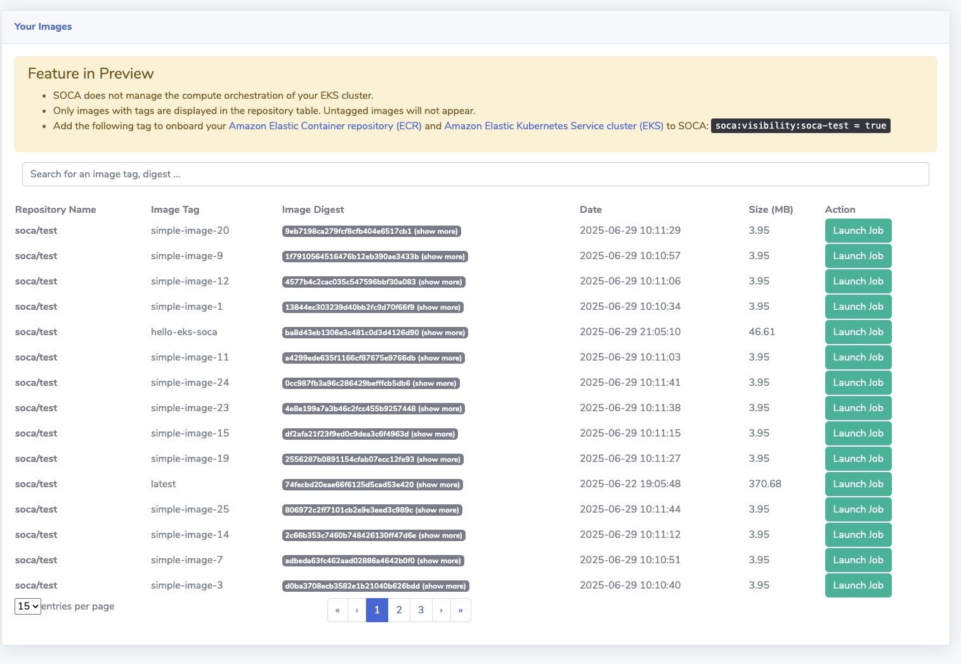This screenshot has width=961, height=664.
Task: Jump to last page using double-right arrow
Action: click(461, 610)
